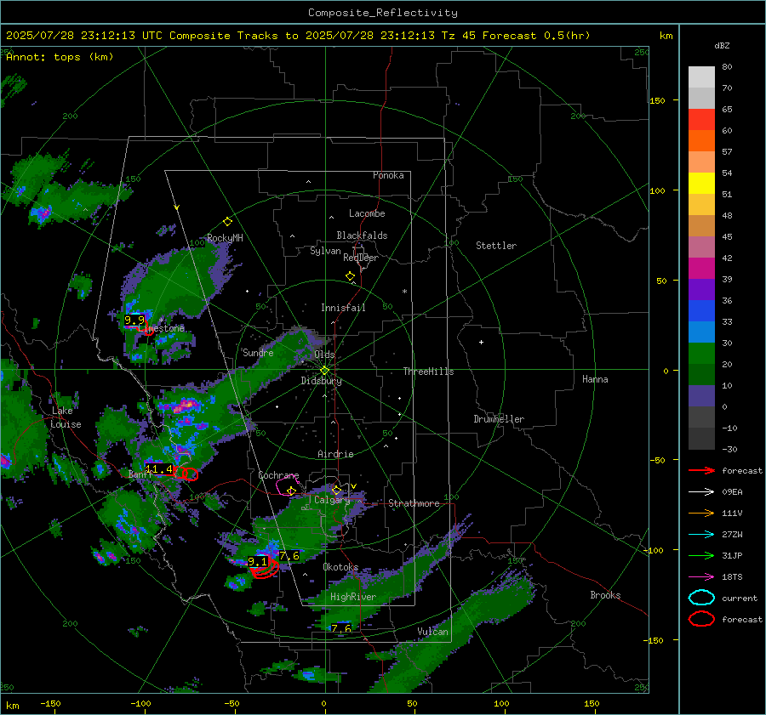Click the Lake Louise label
The width and height of the screenshot is (766, 715).
(x=66, y=417)
